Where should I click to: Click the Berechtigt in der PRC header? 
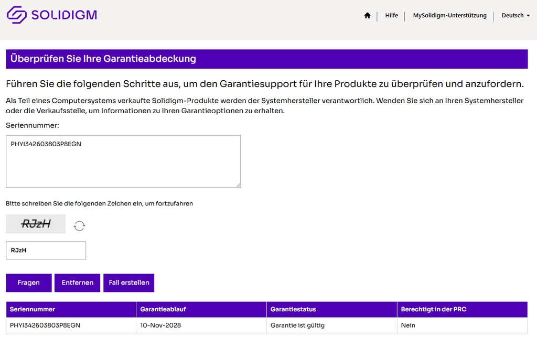(463, 309)
